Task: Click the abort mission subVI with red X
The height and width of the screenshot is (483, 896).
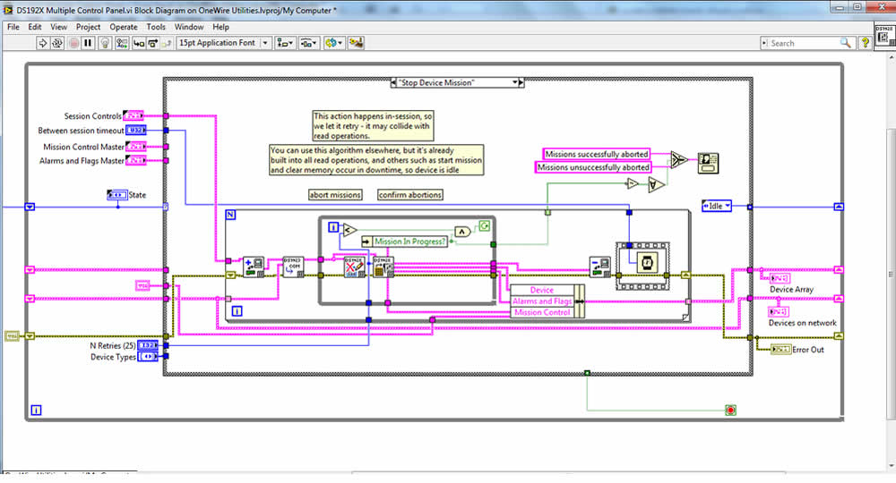Action: (x=354, y=267)
